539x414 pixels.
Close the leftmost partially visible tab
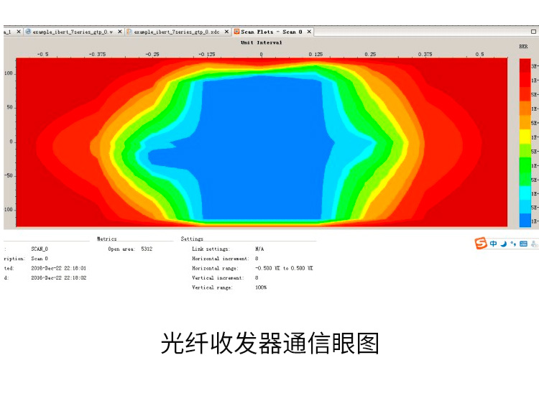[x=19, y=32]
